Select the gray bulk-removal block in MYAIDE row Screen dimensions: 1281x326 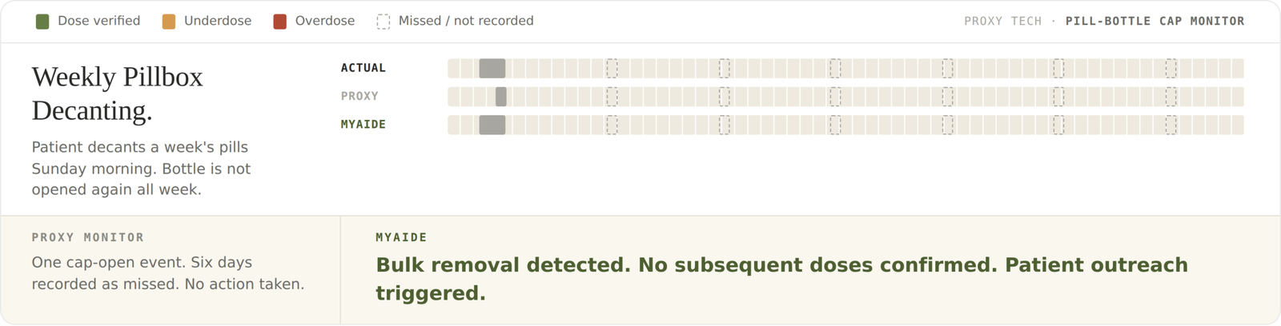492,125
